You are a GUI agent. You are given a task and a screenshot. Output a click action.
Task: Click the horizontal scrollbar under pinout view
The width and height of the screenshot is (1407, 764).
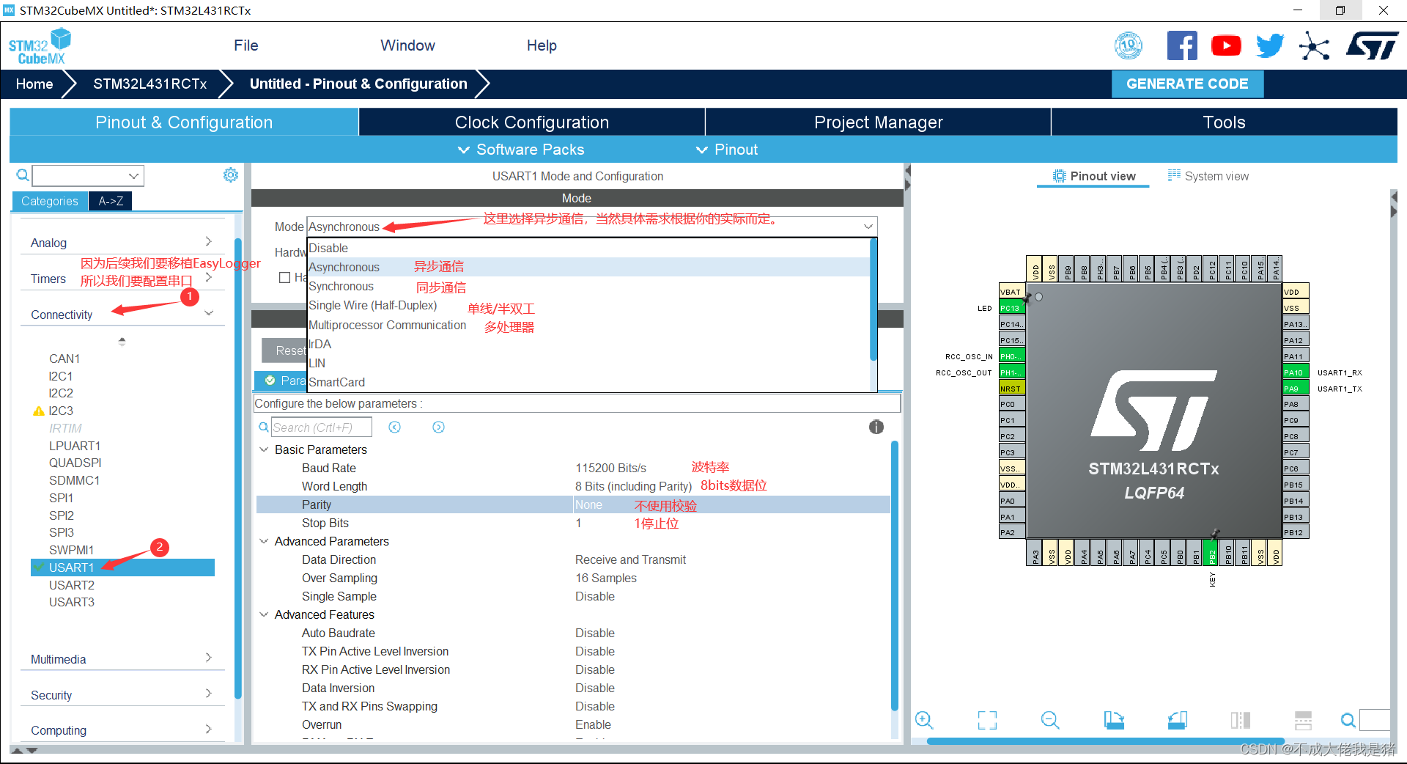pos(1105,741)
